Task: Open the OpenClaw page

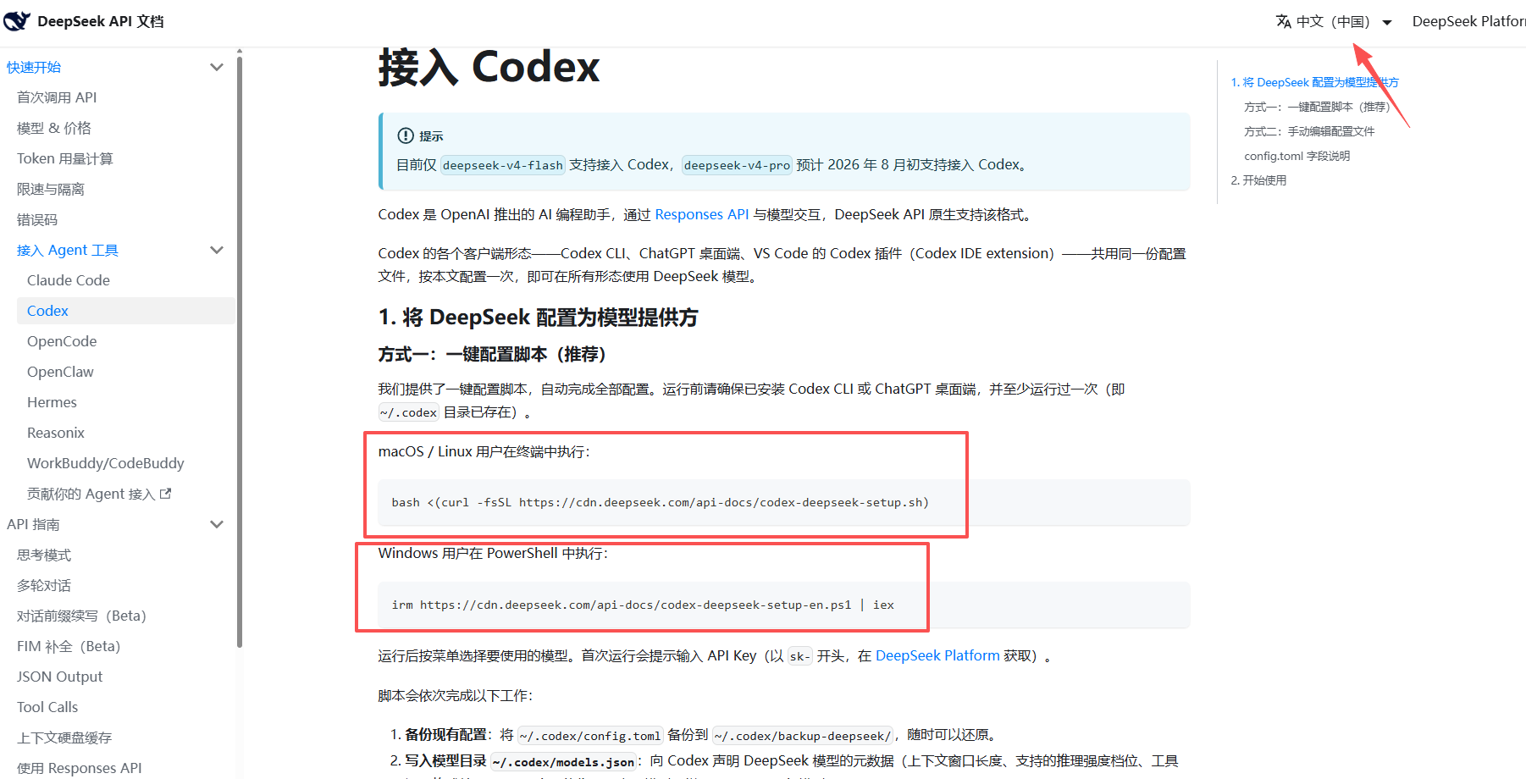Action: pos(60,372)
